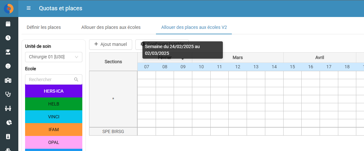Open the ID badge icon in sidebar

(8, 137)
